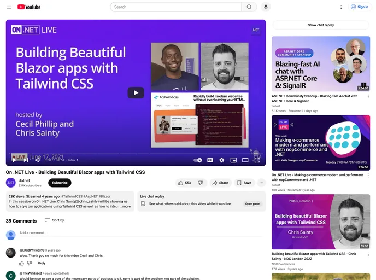
Task: Click the 39 Comments heading
Action: point(21,221)
